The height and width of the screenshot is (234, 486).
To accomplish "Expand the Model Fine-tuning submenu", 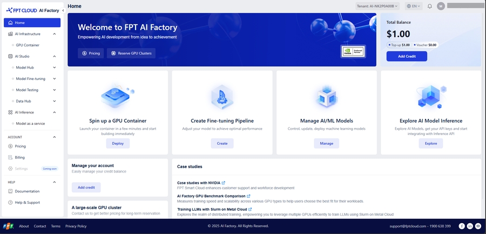I will [54, 79].
